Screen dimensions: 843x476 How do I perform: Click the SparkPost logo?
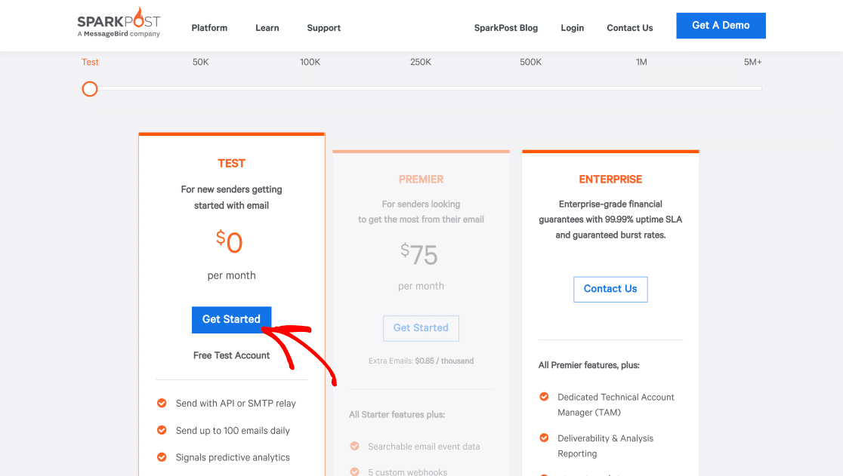click(x=118, y=22)
